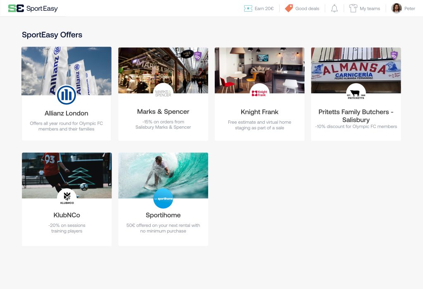The image size is (423, 289).
Task: Open the Earn 20€ link
Action: [259, 8]
